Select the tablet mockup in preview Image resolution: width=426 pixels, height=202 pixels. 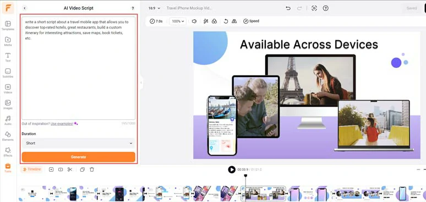(255, 107)
